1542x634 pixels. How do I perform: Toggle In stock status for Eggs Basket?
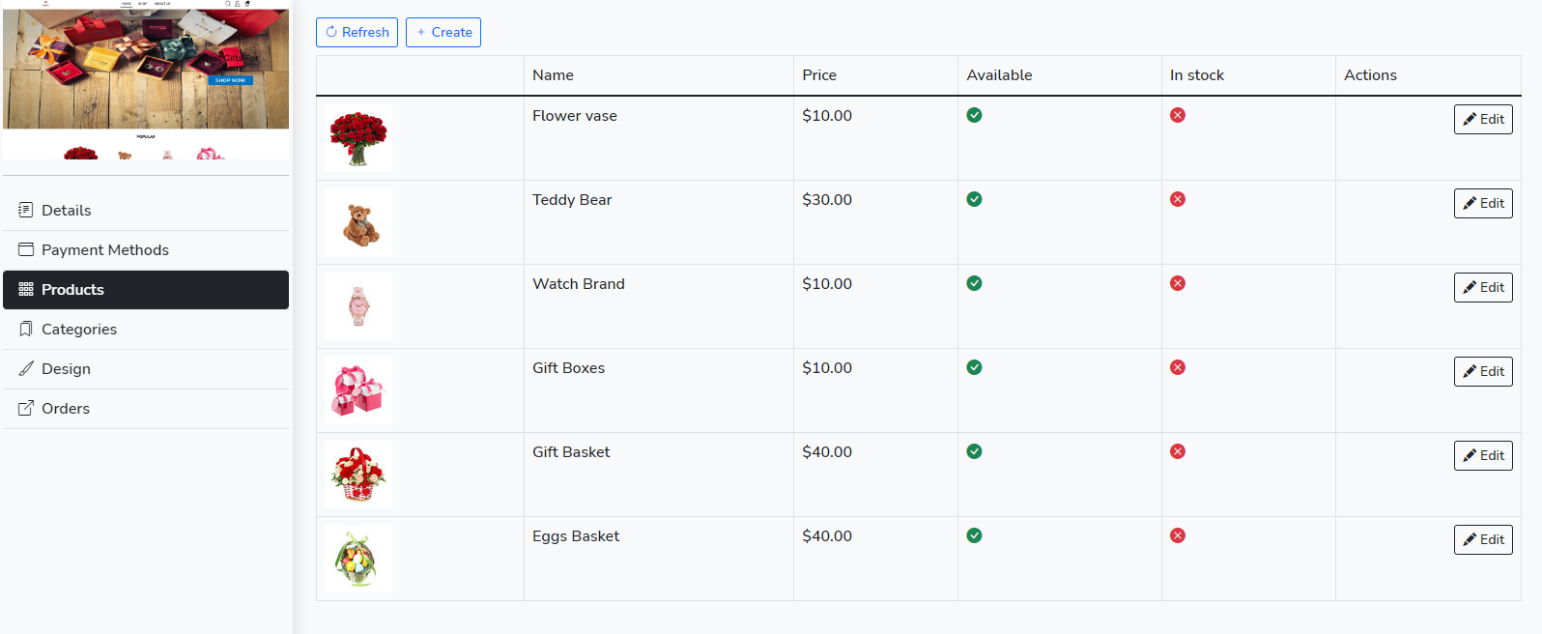click(1178, 535)
